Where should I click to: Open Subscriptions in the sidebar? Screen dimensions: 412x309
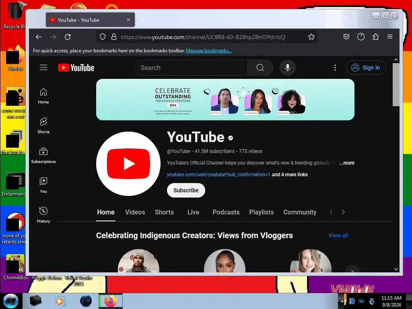[x=43, y=156]
